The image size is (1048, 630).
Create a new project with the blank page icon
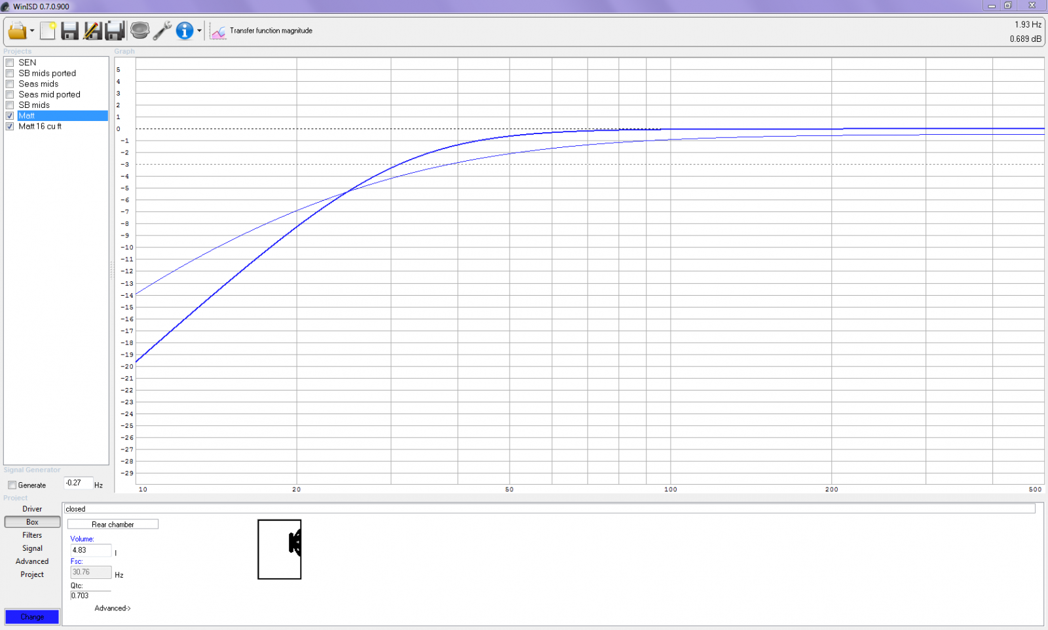coord(47,31)
